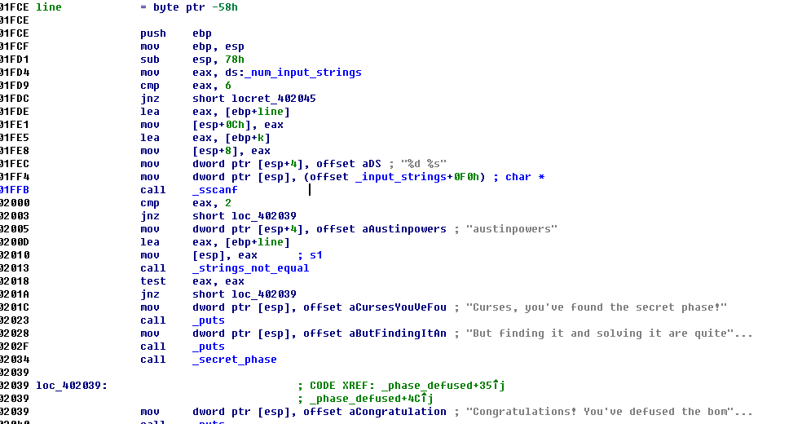Click '[ebp+k]' operand
Image resolution: width=802 pixels, height=424 pixels.
point(248,138)
